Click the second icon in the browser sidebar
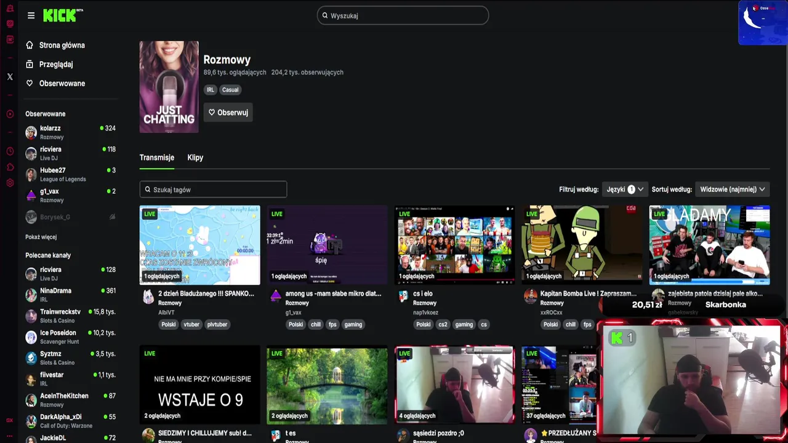788x443 pixels. tap(10, 24)
